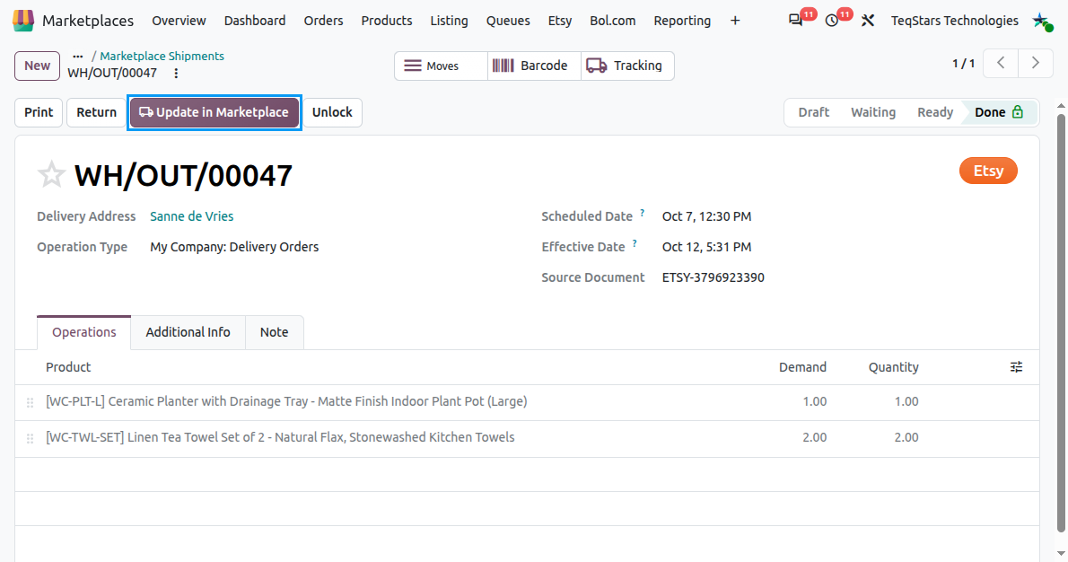Open the Reporting menu

pos(682,21)
